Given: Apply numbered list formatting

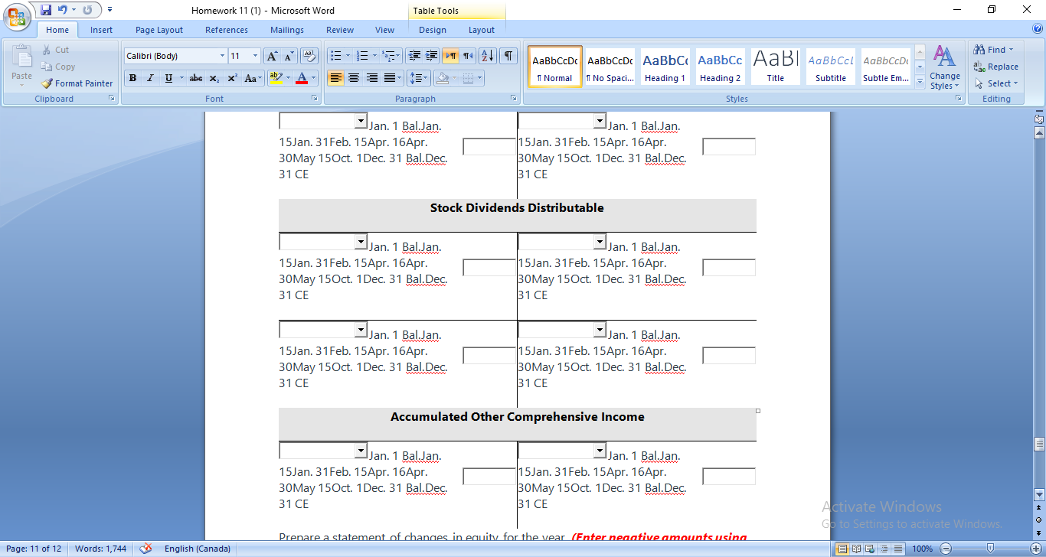Looking at the screenshot, I should (363, 56).
